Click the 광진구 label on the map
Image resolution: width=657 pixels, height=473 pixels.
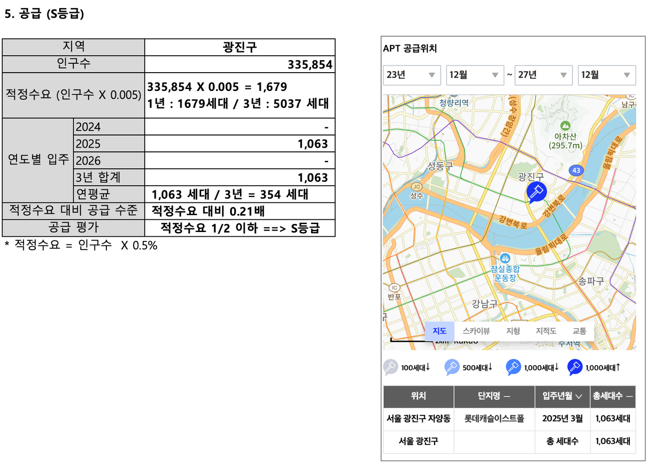tap(531, 177)
